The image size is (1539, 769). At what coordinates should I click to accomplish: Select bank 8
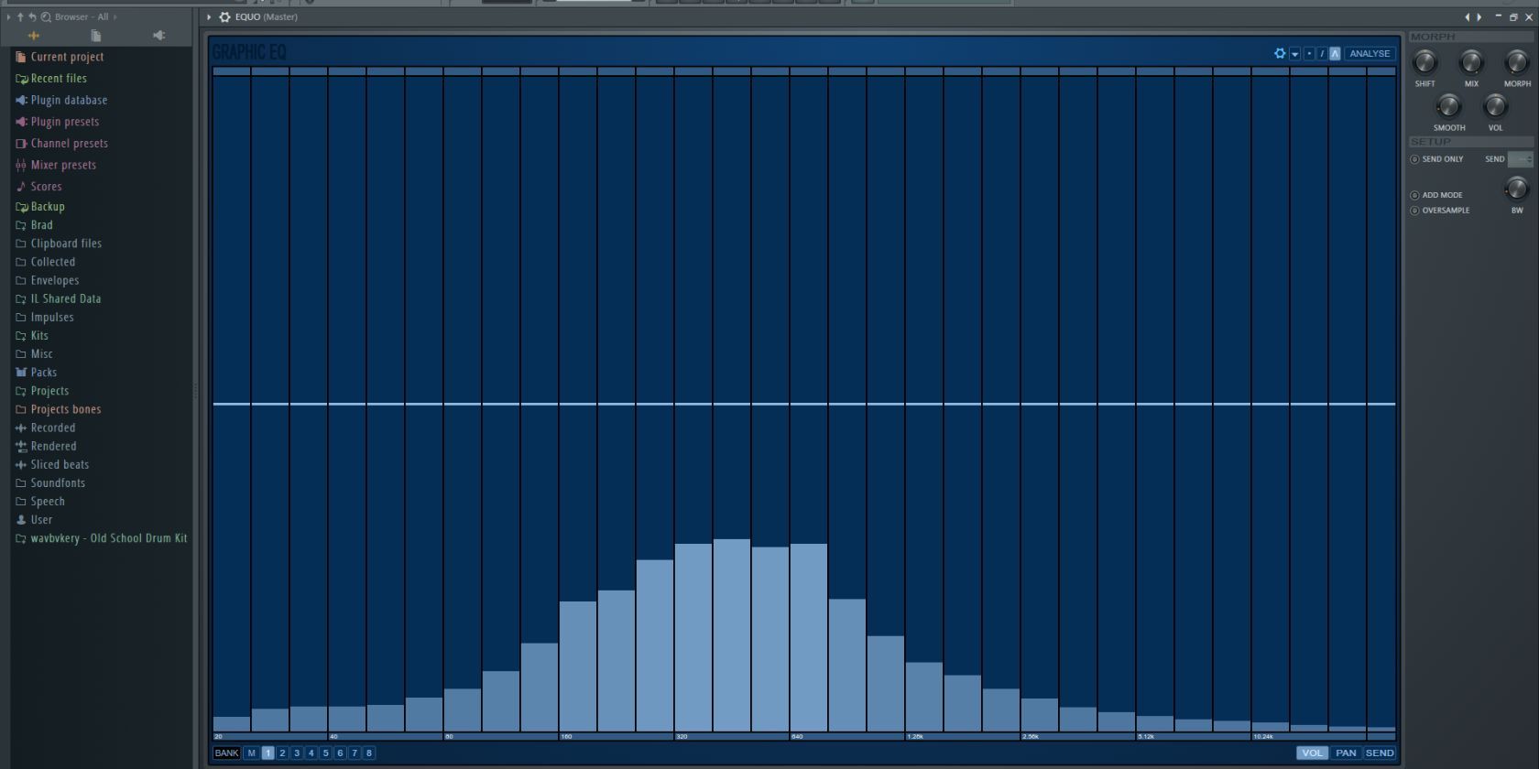tap(369, 753)
